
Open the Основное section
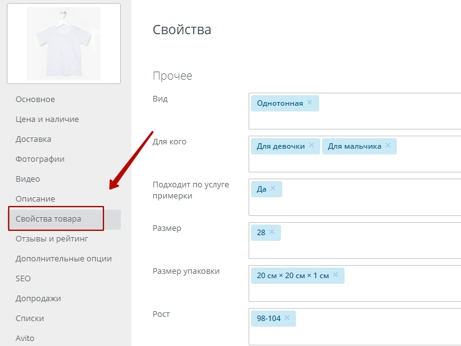point(35,100)
